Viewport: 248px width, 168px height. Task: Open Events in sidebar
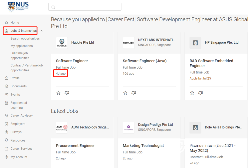click(x=15, y=95)
